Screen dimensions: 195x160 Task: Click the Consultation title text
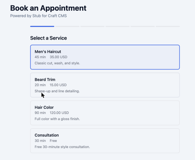(x=47, y=135)
